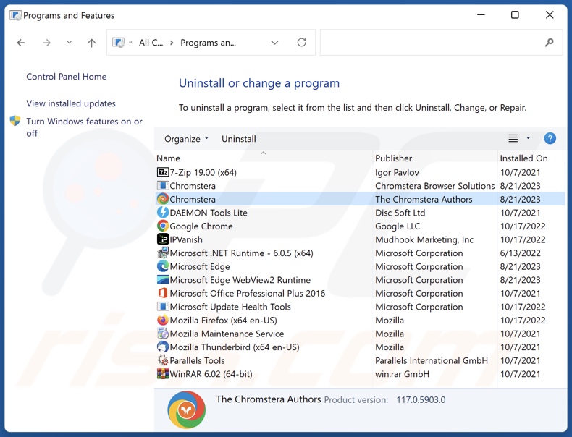Click the Google Chrome icon in list
572x437 pixels.
pyautogui.click(x=163, y=226)
